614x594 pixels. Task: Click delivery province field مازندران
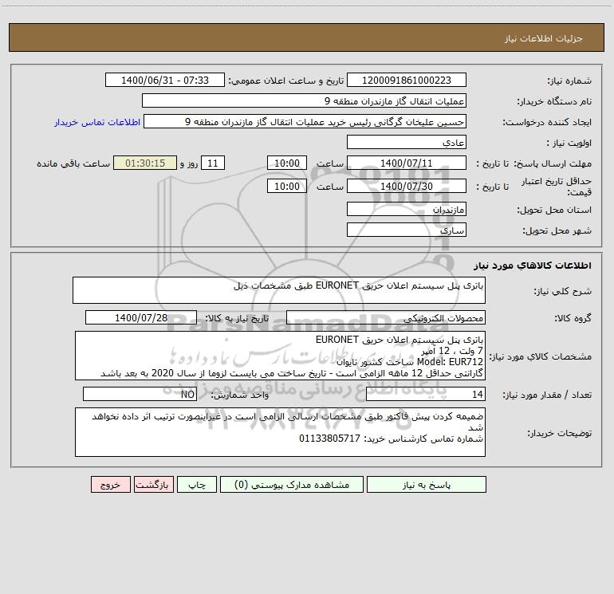[407, 209]
